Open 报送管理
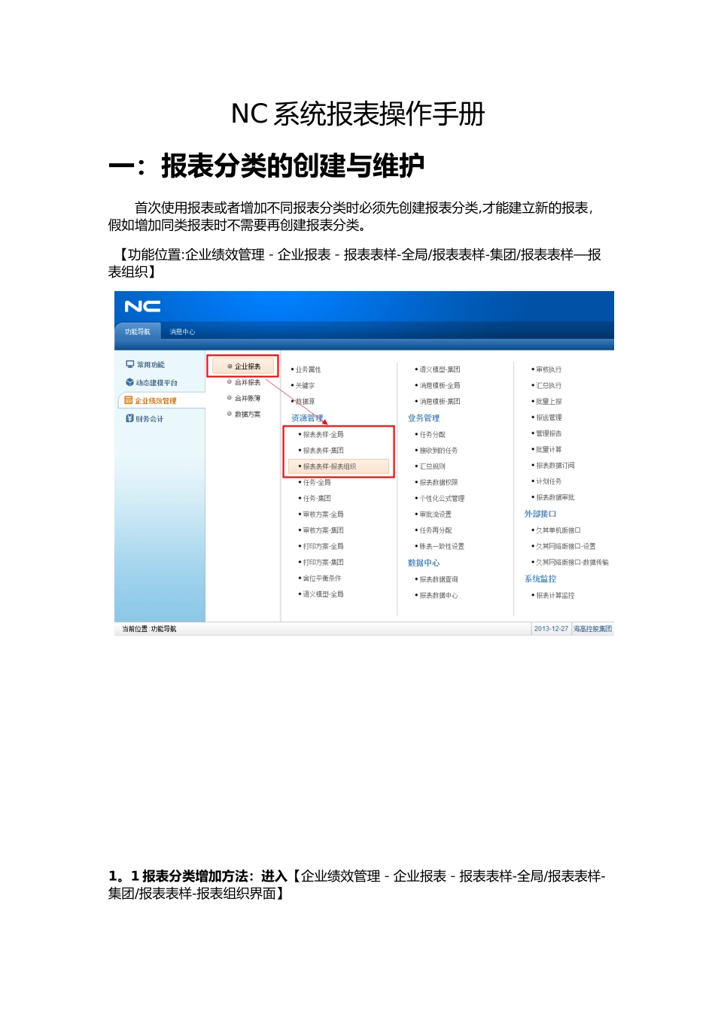This screenshot has width=715, height=1011. 549,417
